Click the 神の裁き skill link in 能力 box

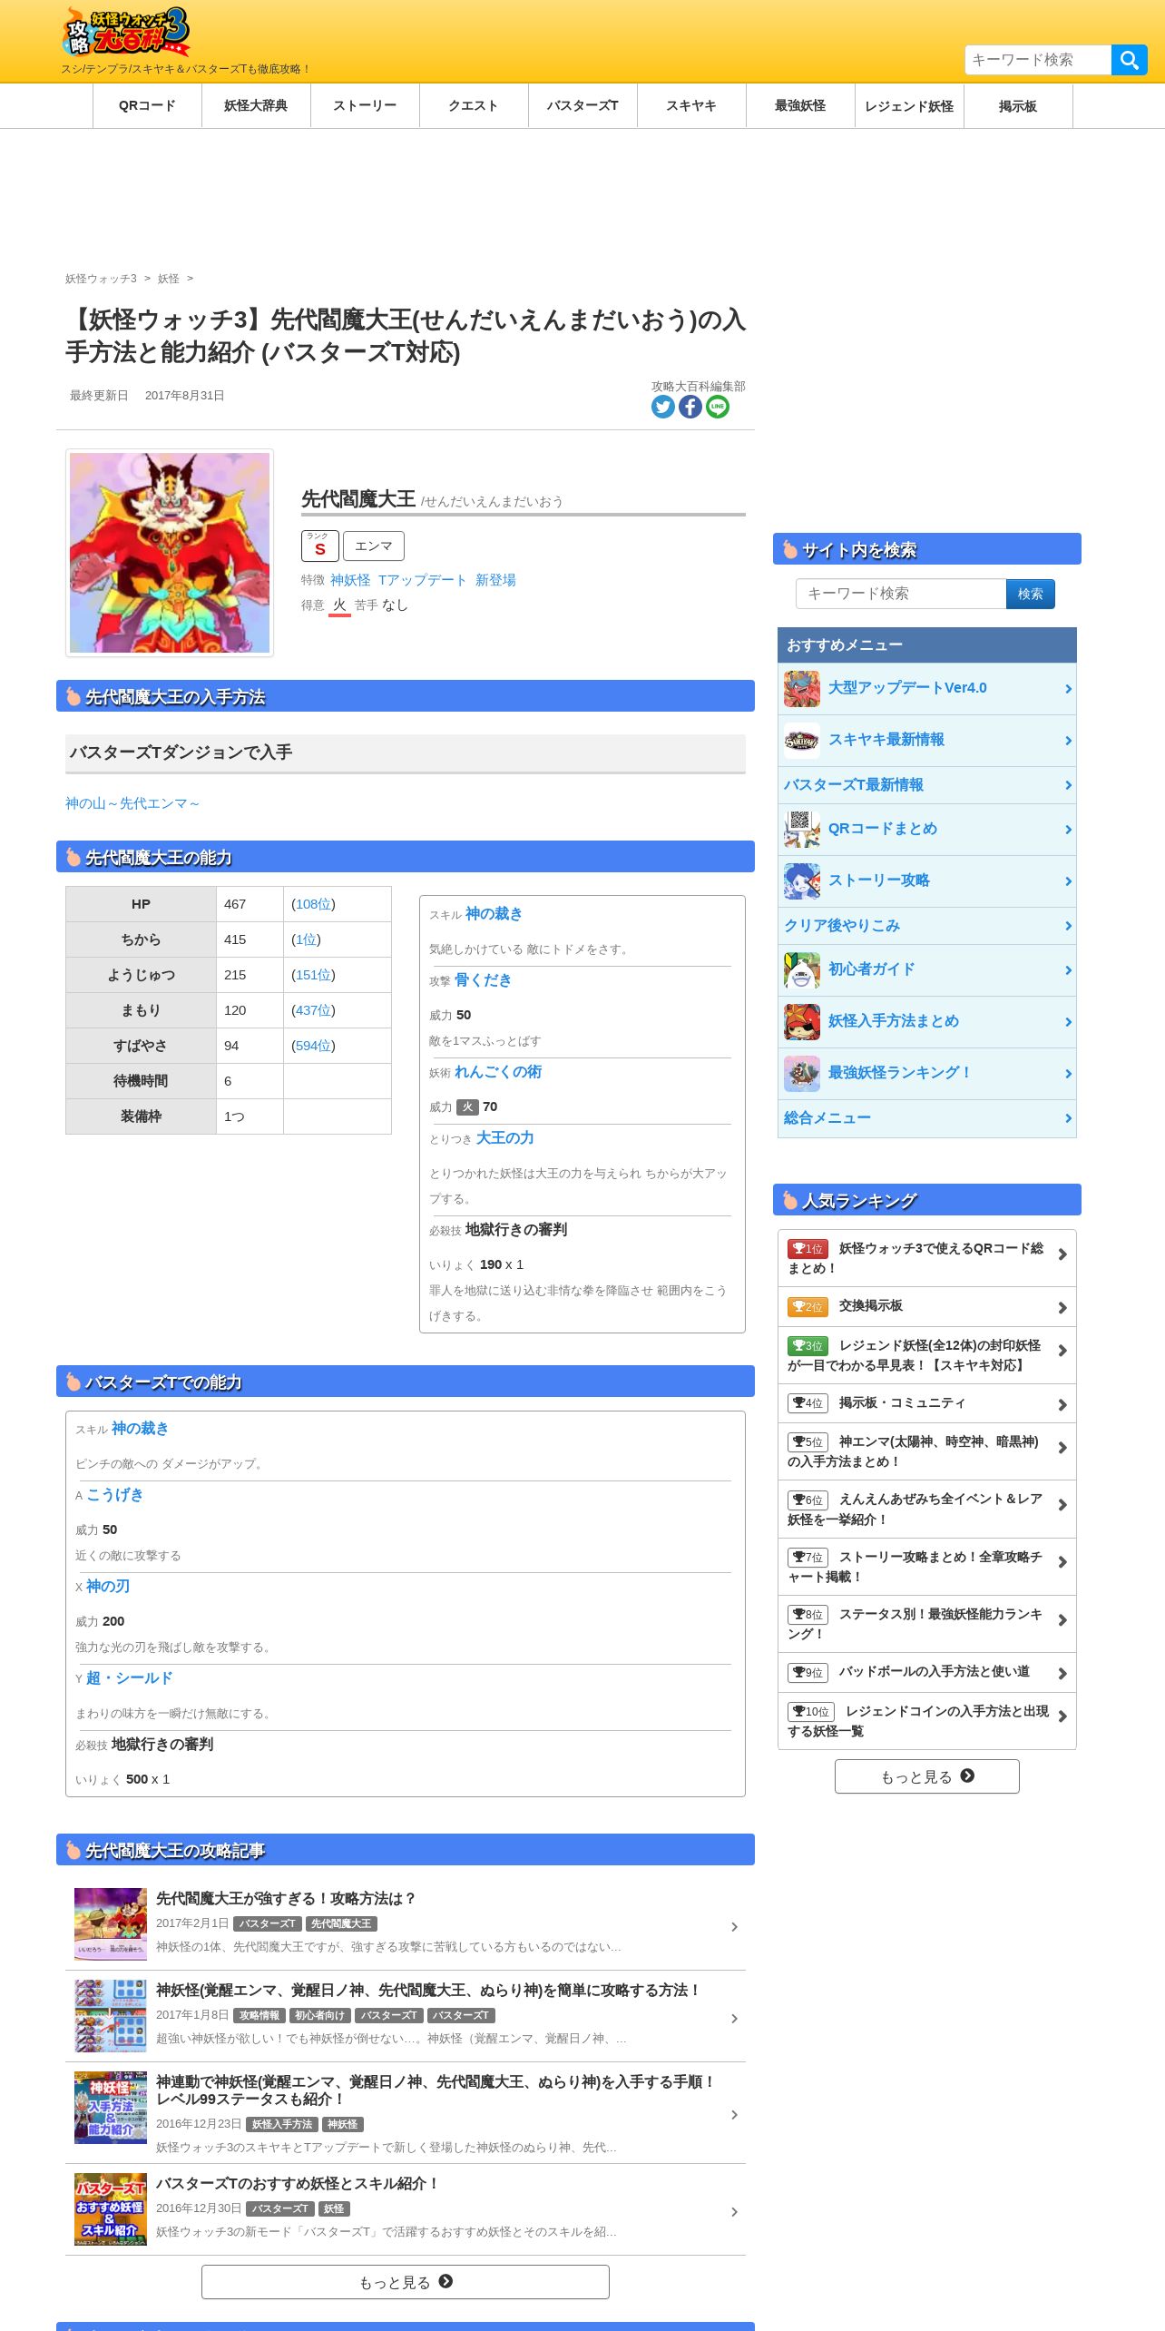click(494, 914)
